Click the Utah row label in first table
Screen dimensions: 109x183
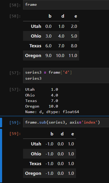[x=36, y=26]
